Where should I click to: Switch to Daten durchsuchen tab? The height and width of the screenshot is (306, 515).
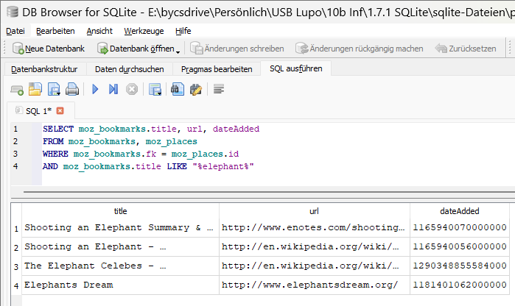click(x=130, y=69)
